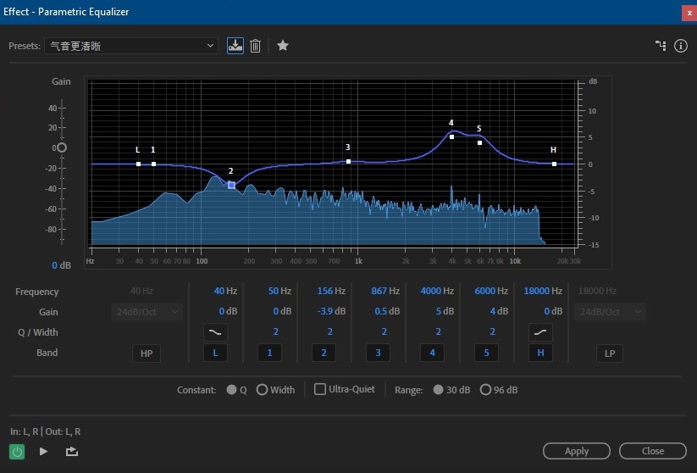697x473 pixels.
Task: Set range to 96 dB
Action: pyautogui.click(x=485, y=390)
